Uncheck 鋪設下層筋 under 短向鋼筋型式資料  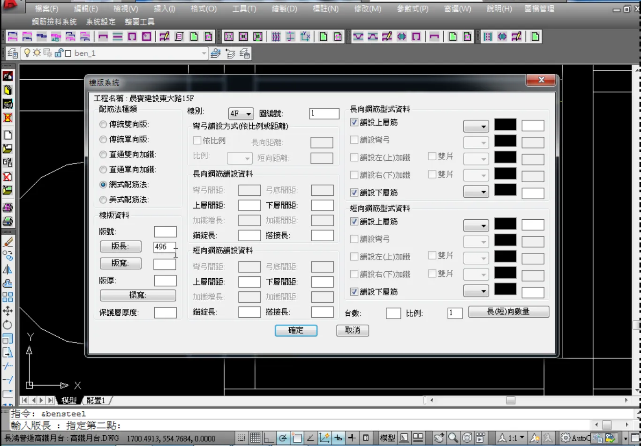point(354,291)
